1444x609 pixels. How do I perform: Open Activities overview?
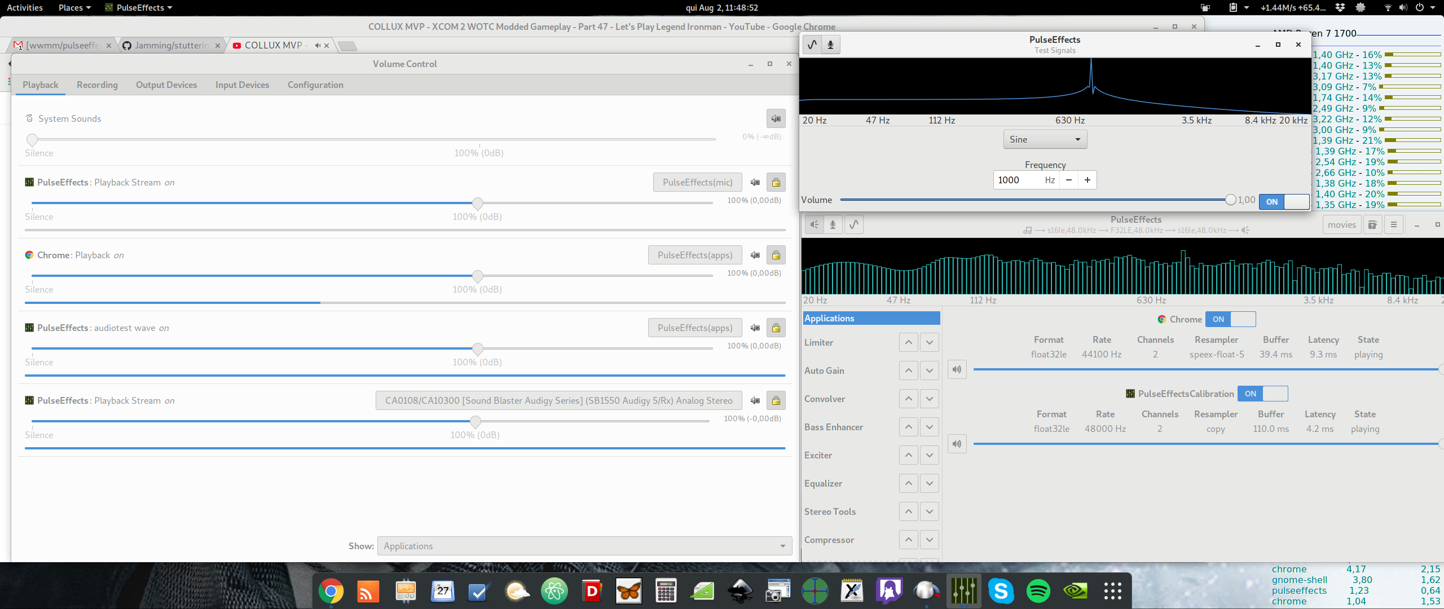[x=24, y=7]
